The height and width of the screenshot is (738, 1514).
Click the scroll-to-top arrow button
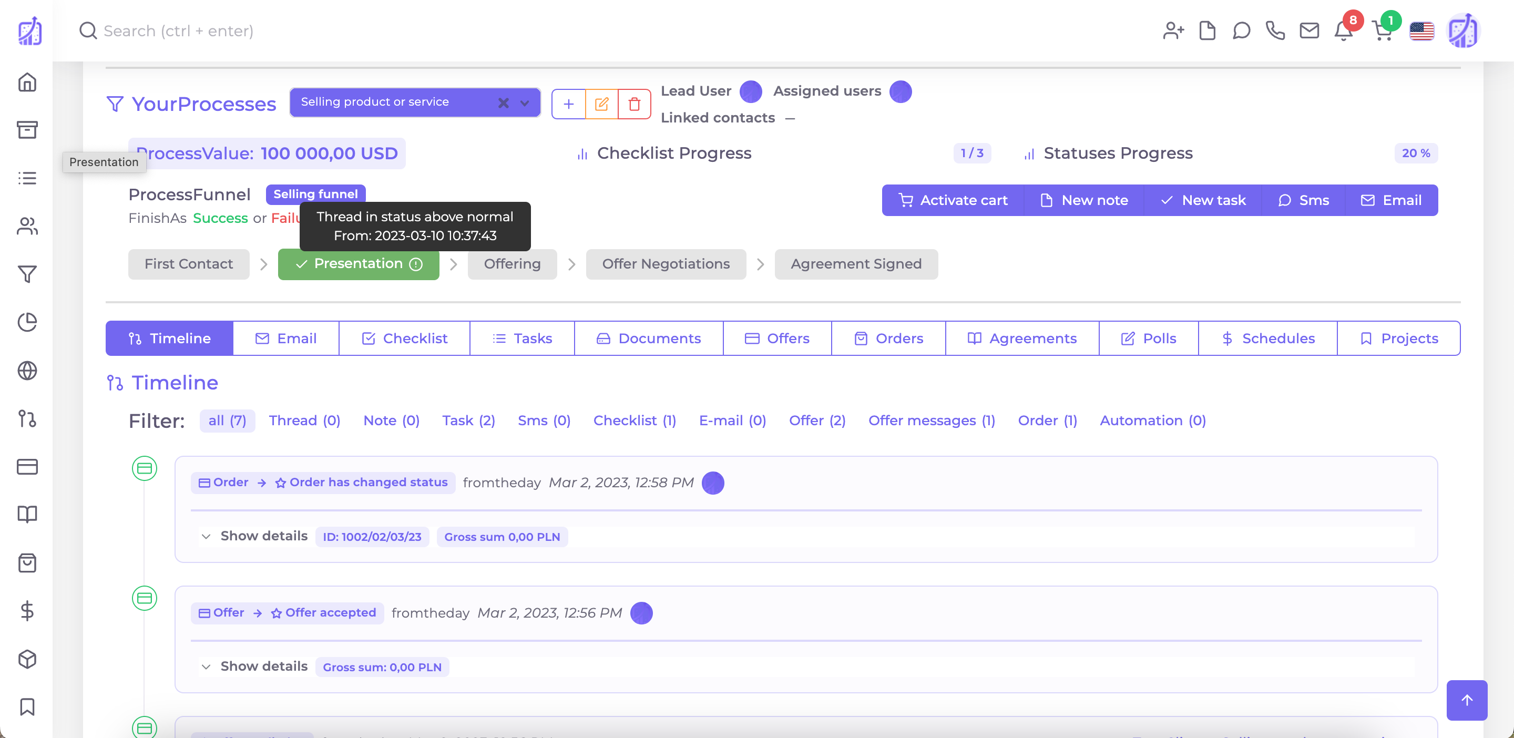1467,700
